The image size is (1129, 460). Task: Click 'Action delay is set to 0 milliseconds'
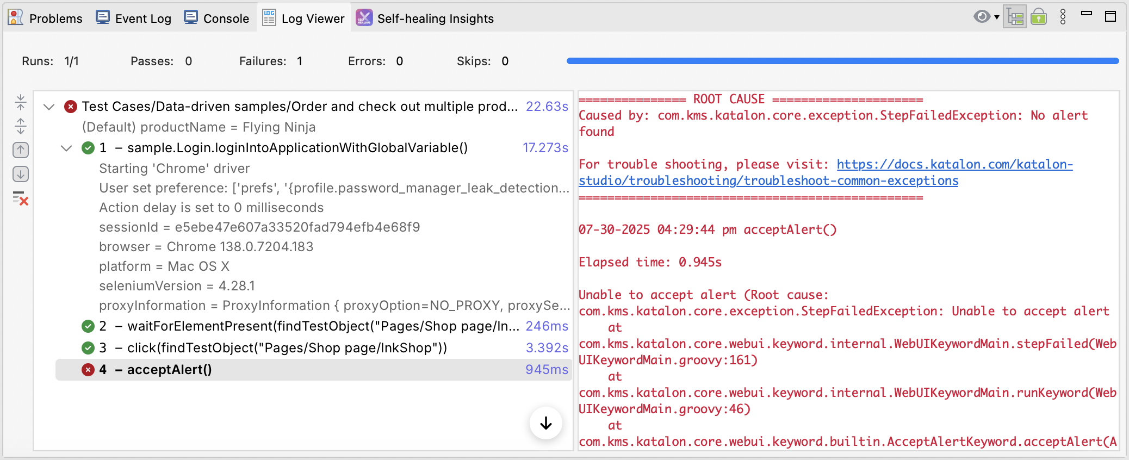[211, 208]
